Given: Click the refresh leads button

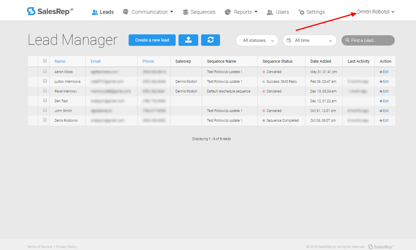Looking at the screenshot, I should (x=211, y=40).
